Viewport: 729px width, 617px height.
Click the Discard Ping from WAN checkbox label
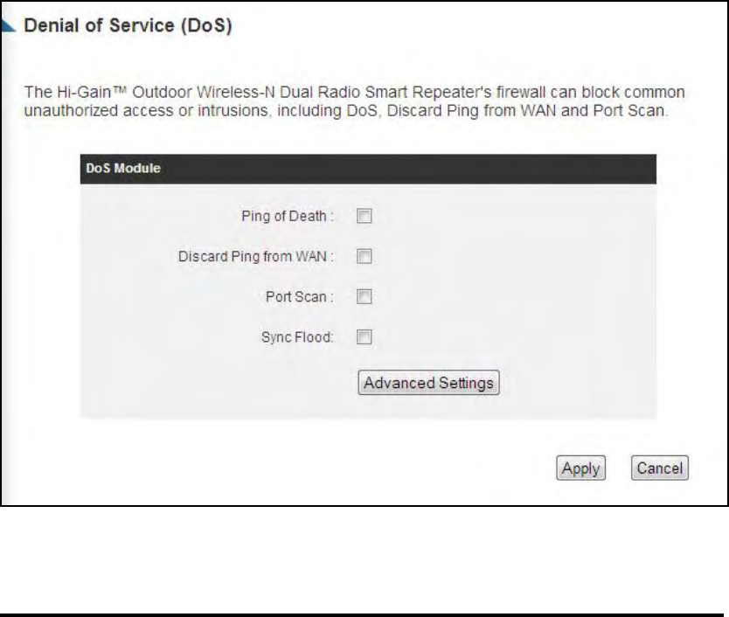coord(256,257)
